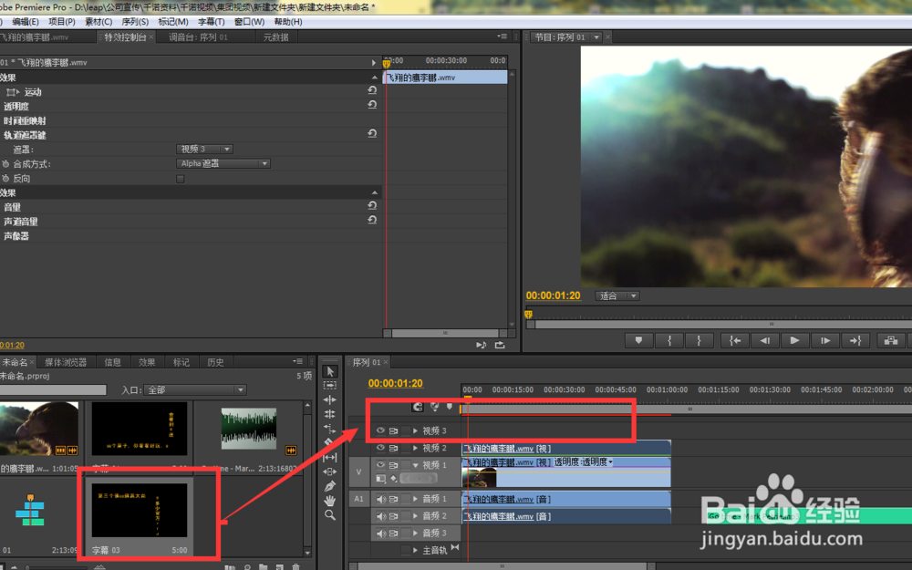This screenshot has height=570, width=912.
Task: Reset the 音量 effect
Action: click(x=372, y=206)
